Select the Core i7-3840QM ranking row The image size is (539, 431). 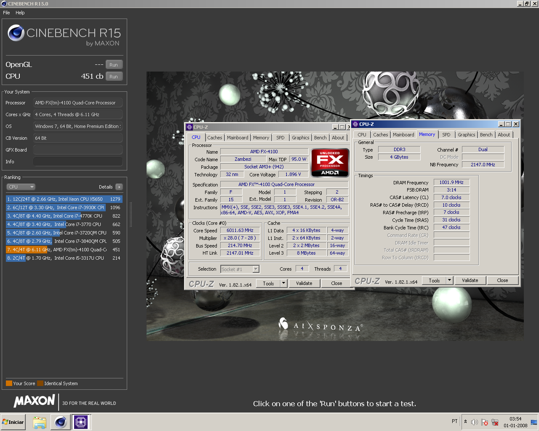pos(64,241)
